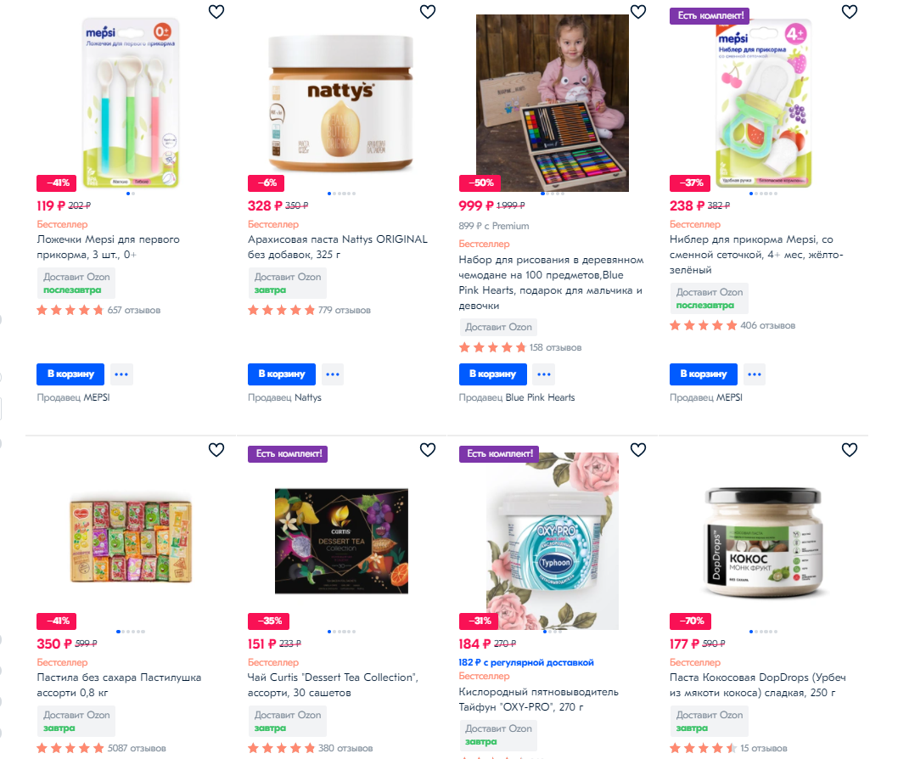The width and height of the screenshot is (898, 759).
Task: Click Есть комплект badge on Curtis tea
Action: point(288,453)
